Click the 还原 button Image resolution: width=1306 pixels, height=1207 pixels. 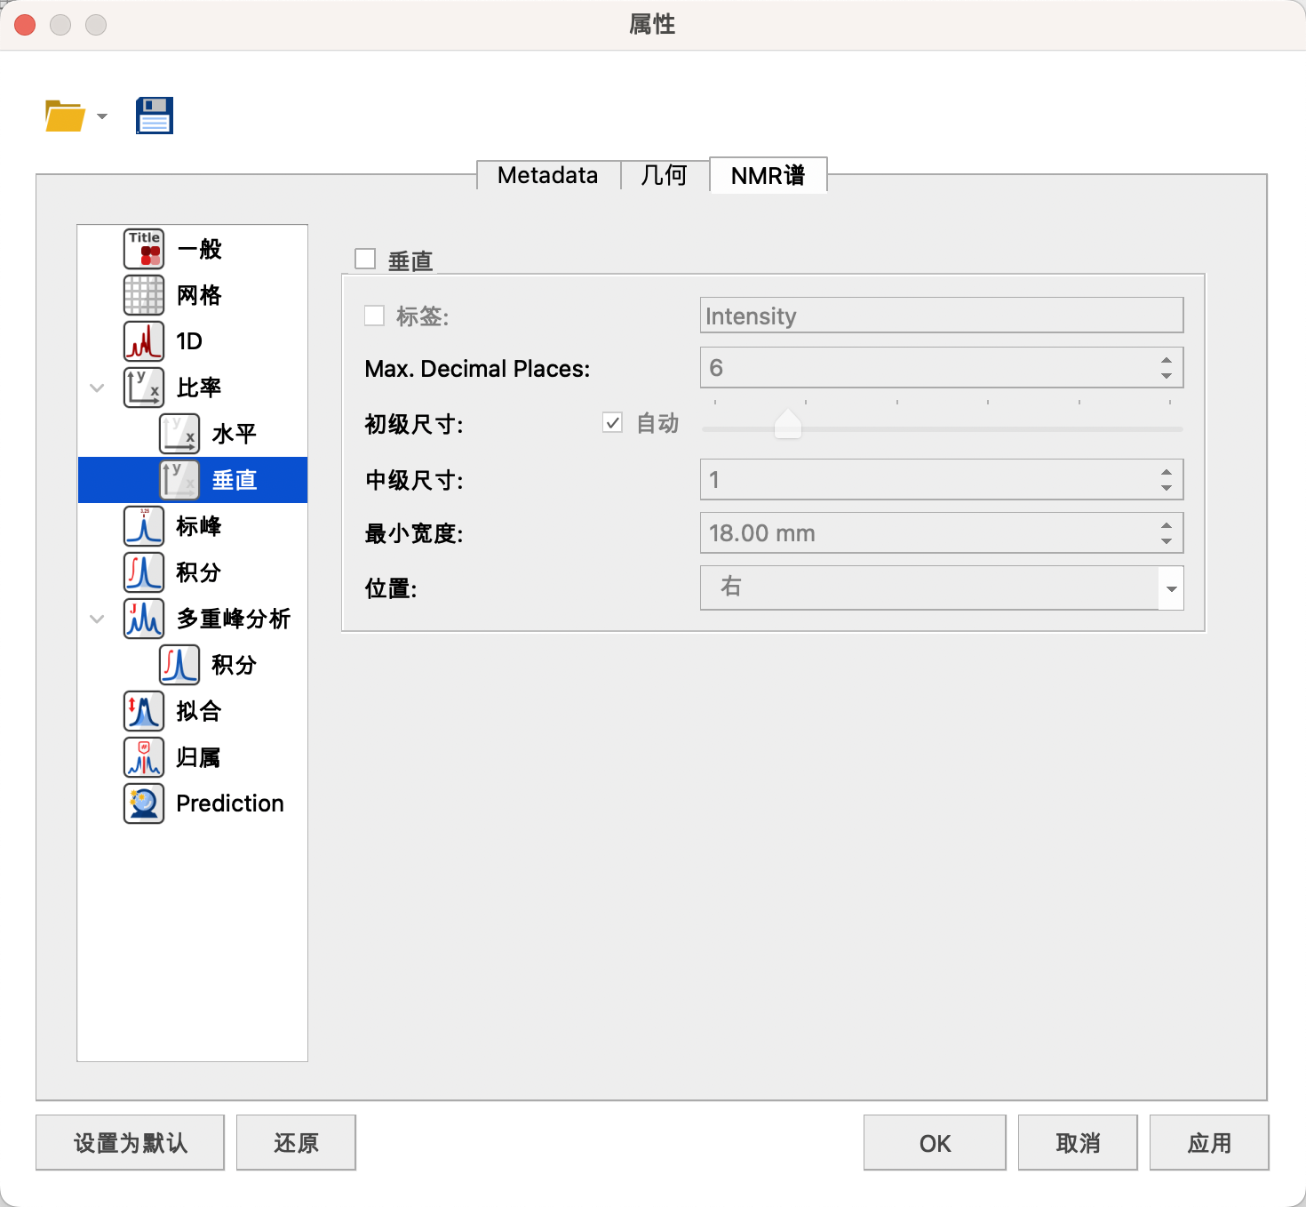[x=296, y=1143]
